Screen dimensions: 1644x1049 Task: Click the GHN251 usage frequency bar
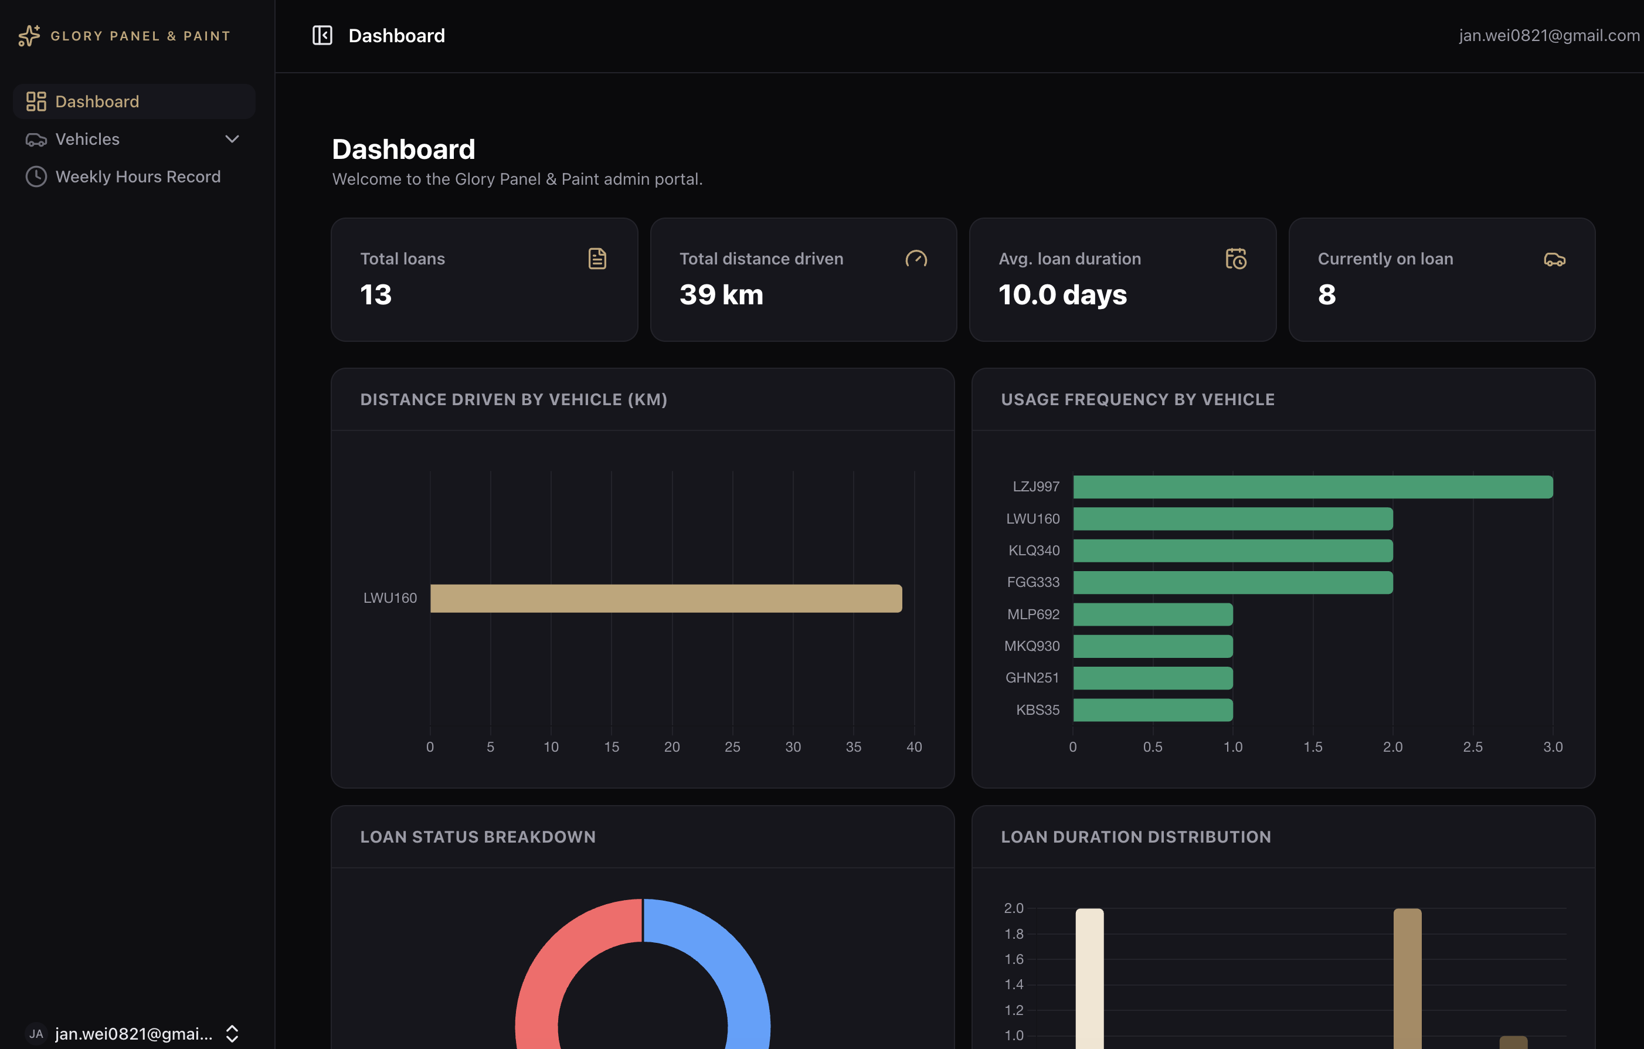pos(1153,678)
